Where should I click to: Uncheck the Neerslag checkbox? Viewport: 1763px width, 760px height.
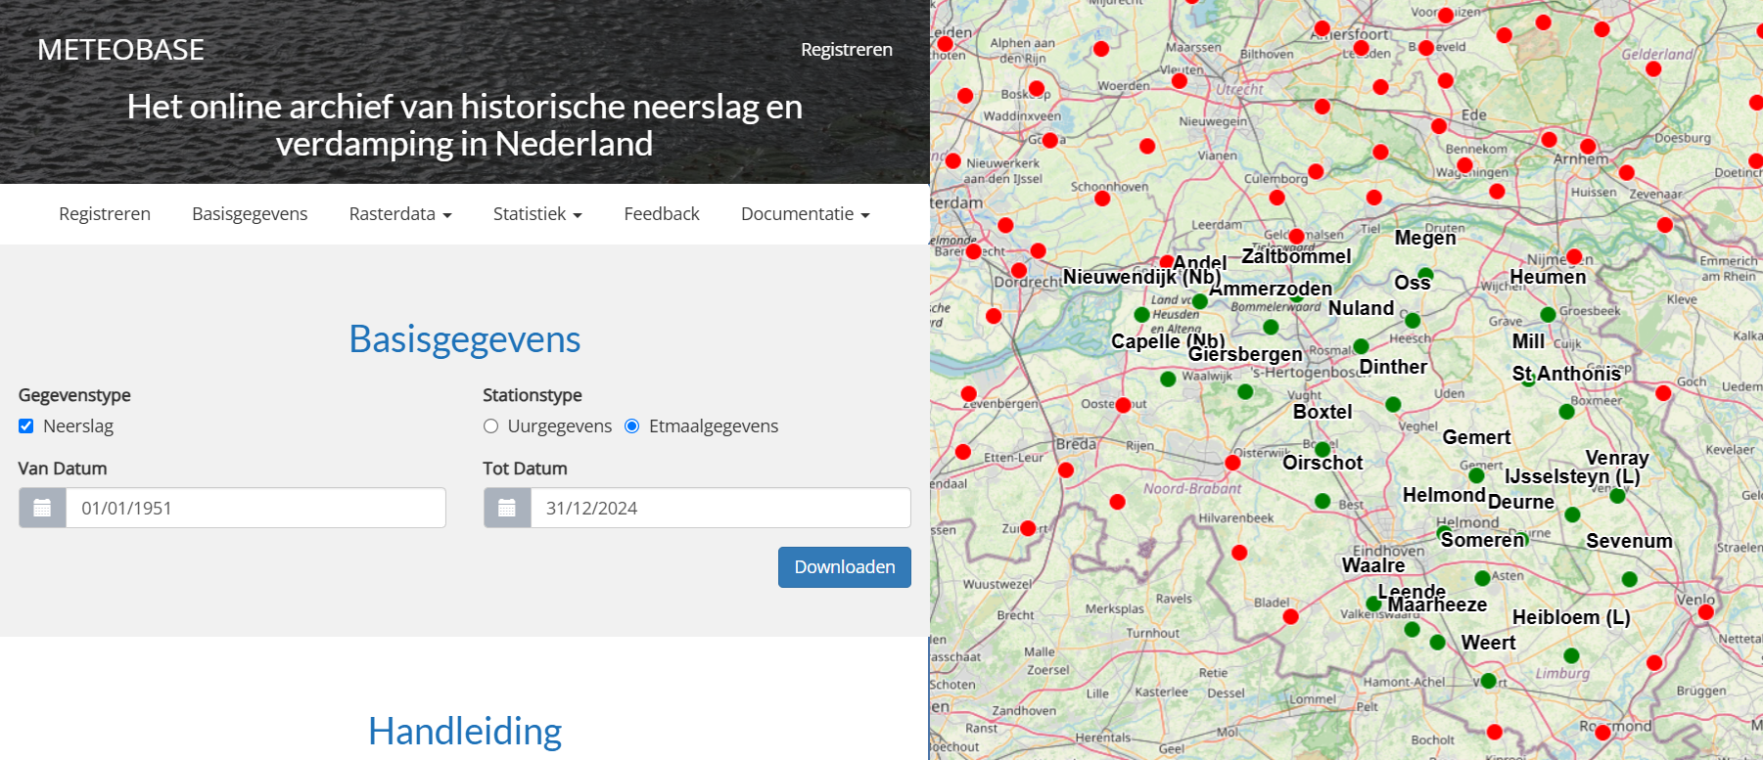click(x=26, y=425)
